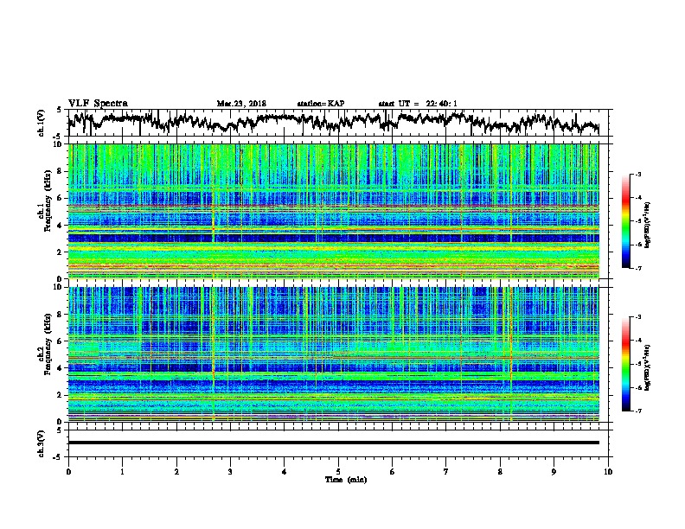
Task: Click the thick black ch.3 trace line
Action: coord(333,443)
